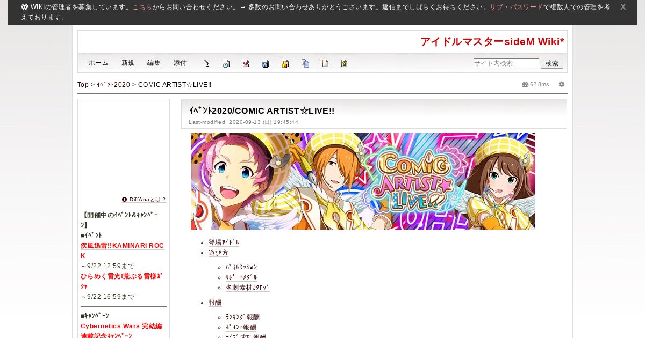Click the floppy disk backup icon
The image size is (645, 338).
coord(266,63)
